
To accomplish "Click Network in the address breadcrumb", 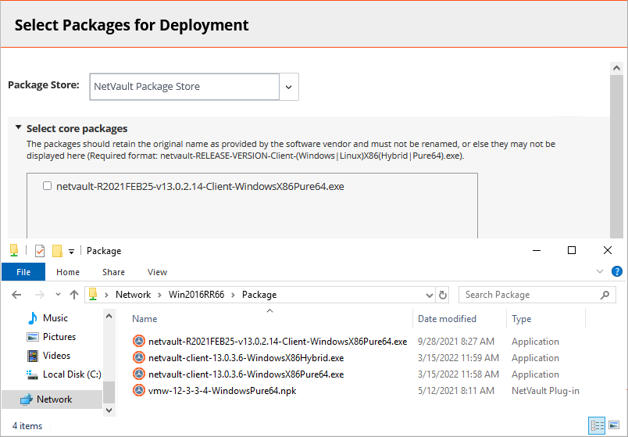I will coord(133,295).
